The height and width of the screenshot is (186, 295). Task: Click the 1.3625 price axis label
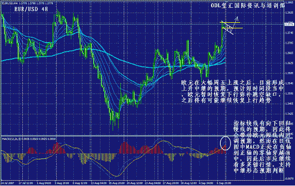click(289, 63)
